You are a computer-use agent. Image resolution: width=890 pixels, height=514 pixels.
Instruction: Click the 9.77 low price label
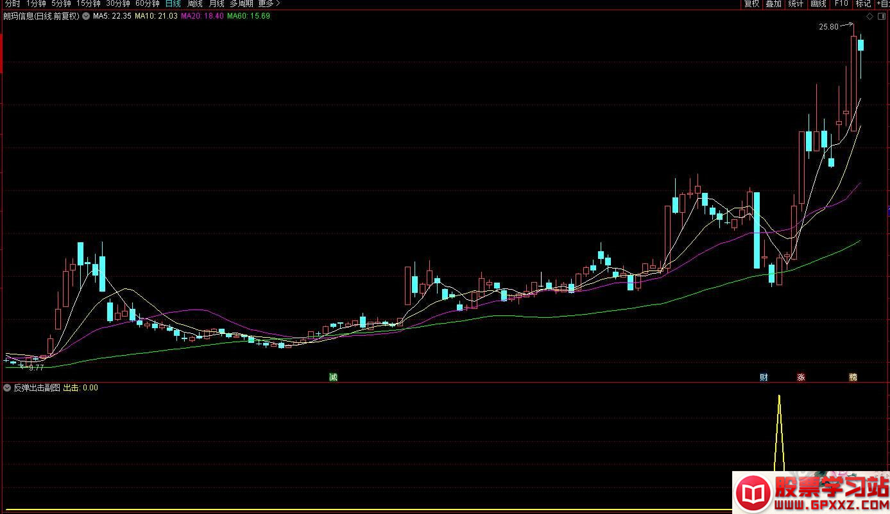coord(36,368)
